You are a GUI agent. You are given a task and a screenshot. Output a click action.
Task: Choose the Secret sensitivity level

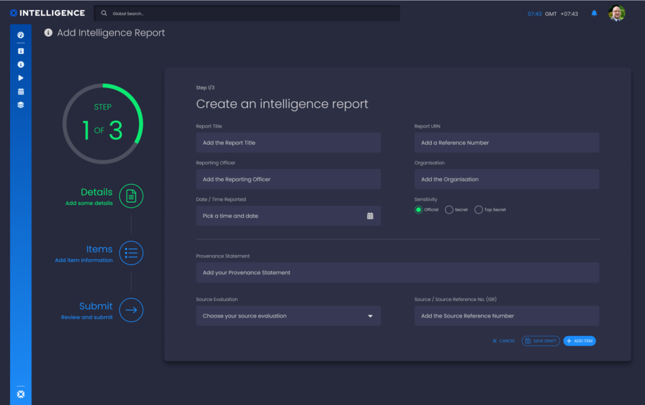(x=448, y=209)
